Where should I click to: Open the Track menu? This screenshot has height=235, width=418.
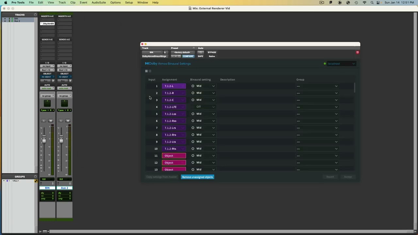62,3
